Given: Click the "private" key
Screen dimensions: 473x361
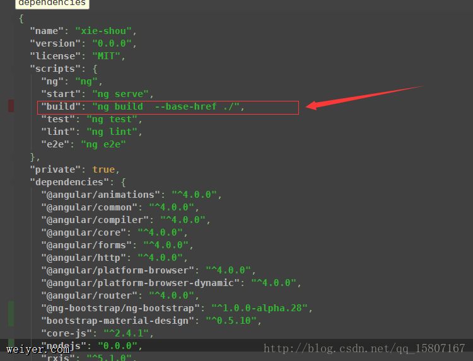Looking at the screenshot, I should 55,169.
